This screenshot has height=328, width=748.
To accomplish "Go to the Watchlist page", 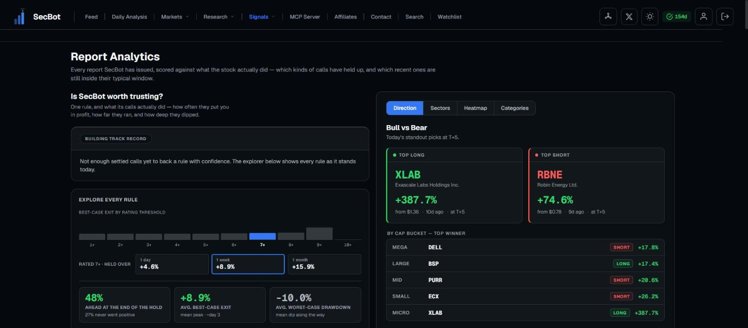I will pos(449,17).
